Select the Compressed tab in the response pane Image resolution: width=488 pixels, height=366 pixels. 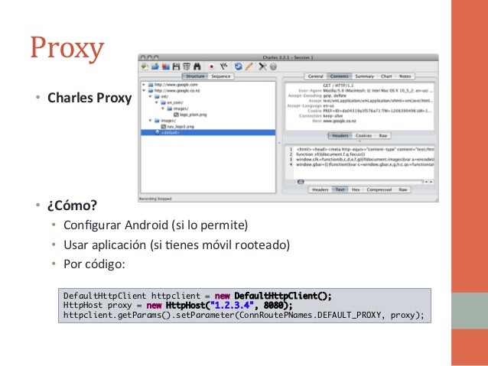point(379,189)
